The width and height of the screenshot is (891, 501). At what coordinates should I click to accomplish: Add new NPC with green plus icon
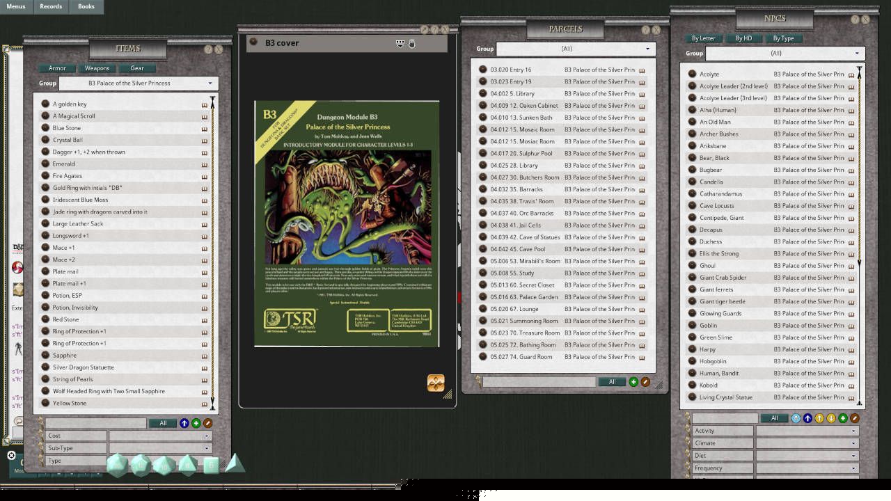pos(843,418)
